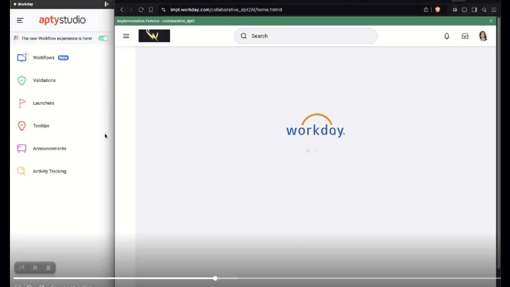Click the Tooltips lightbulb icon
The height and width of the screenshot is (287, 510).
pos(22,126)
